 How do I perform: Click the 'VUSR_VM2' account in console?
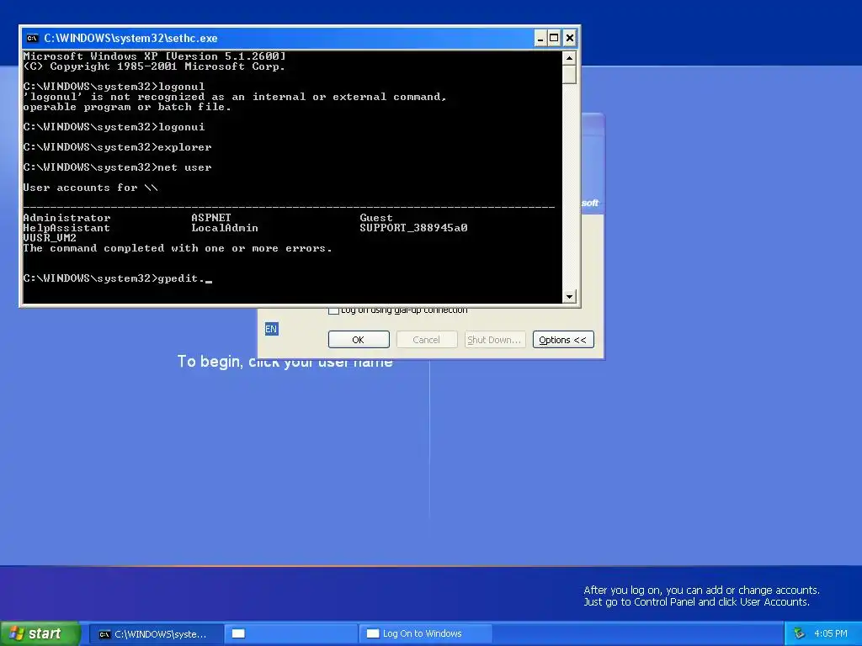pos(50,238)
